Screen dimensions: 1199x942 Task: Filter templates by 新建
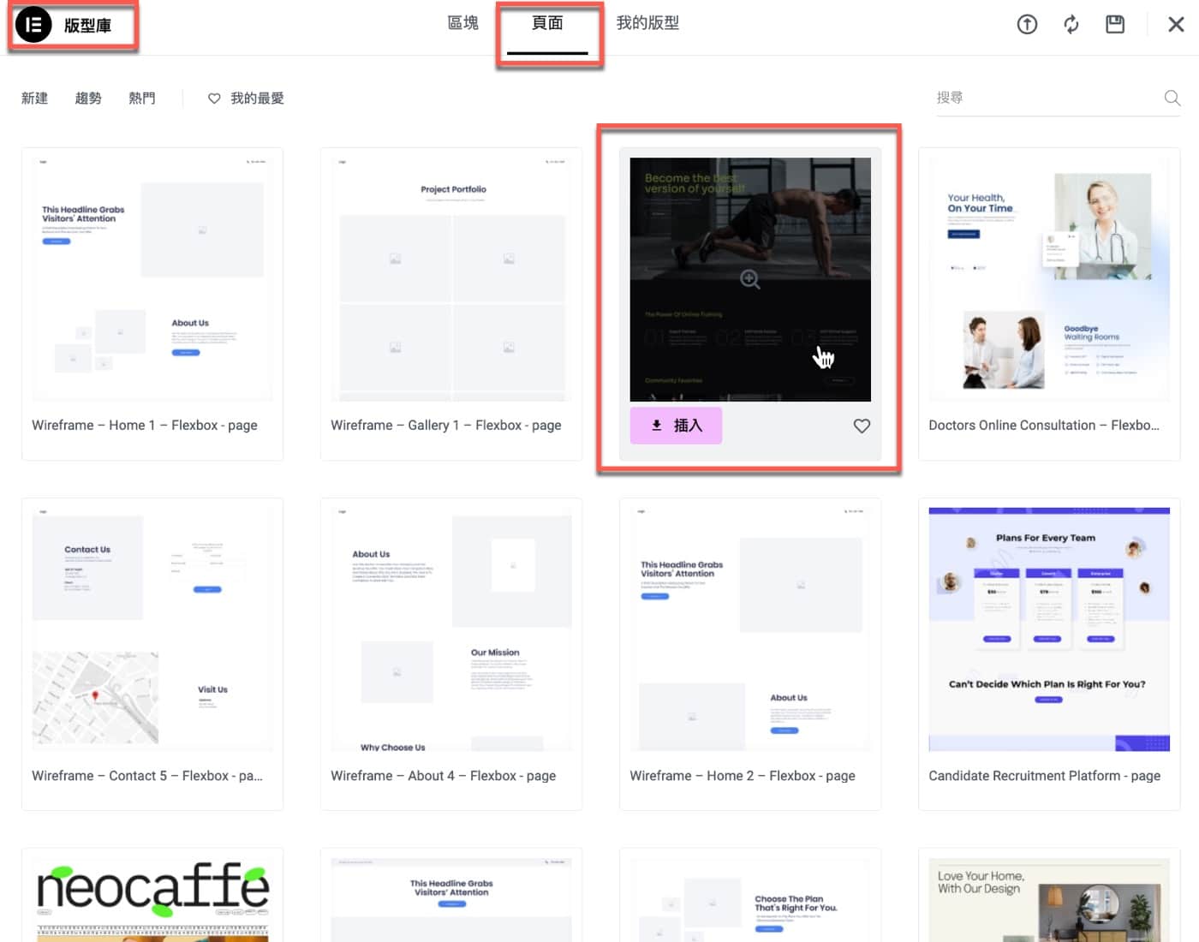pos(35,98)
